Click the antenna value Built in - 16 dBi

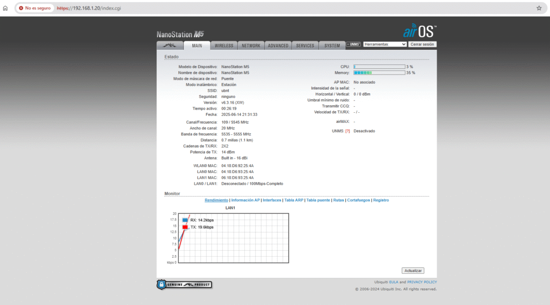[234, 158]
